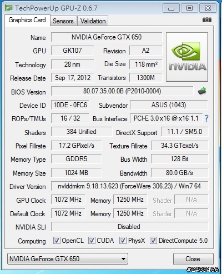Click the BIOS Version field 80.07.35.00.0B
The height and width of the screenshot is (274, 222).
(122, 91)
